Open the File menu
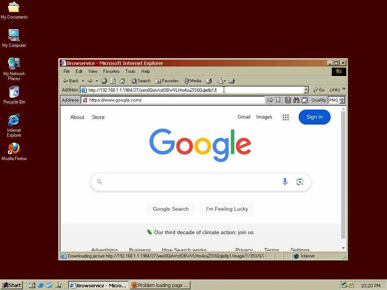Image resolution: width=387 pixels, height=290 pixels. (67, 71)
